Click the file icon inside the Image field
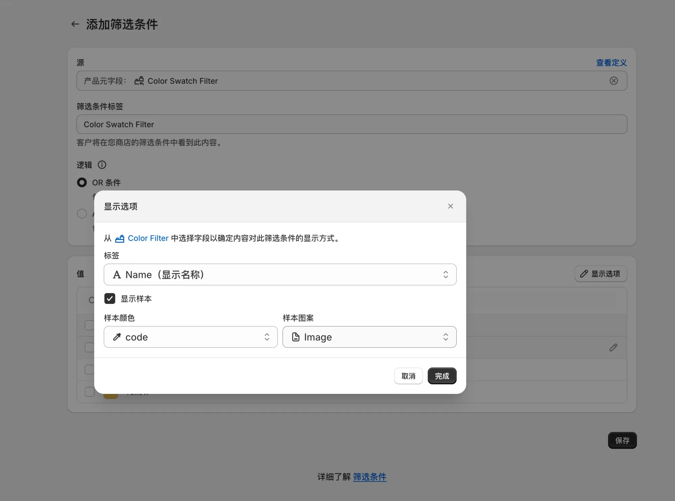This screenshot has height=501, width=675. coord(296,337)
